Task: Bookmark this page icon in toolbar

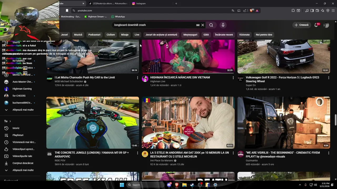Action: (x=67, y=10)
